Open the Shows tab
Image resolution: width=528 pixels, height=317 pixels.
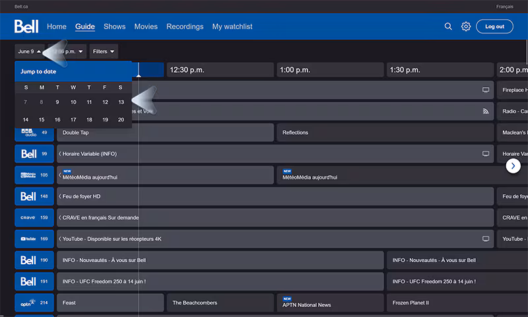pos(114,26)
